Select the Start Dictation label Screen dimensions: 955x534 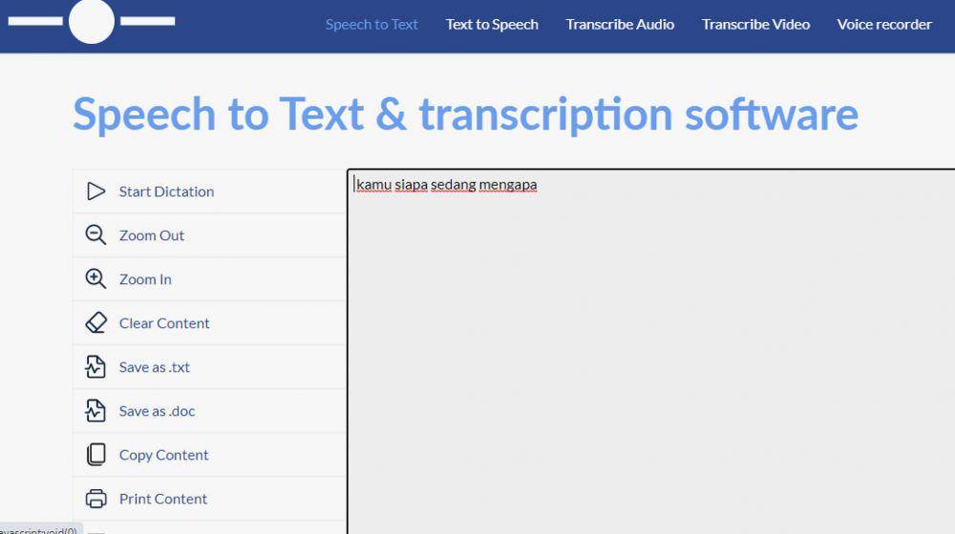click(x=166, y=192)
